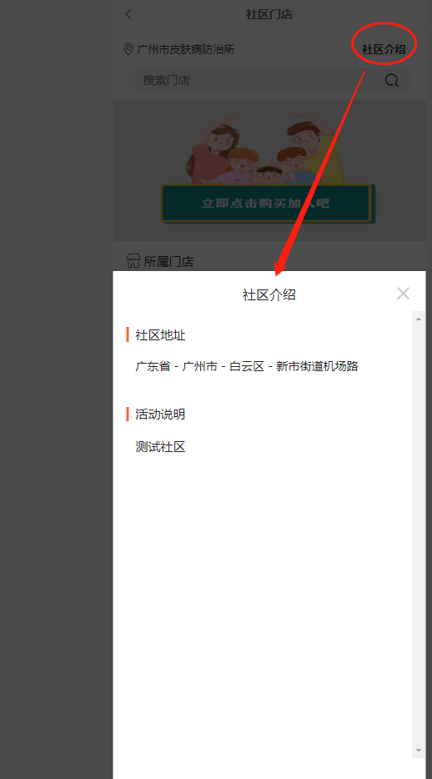Focus the 搜索门店 search field
The height and width of the screenshot is (779, 432).
click(x=269, y=80)
